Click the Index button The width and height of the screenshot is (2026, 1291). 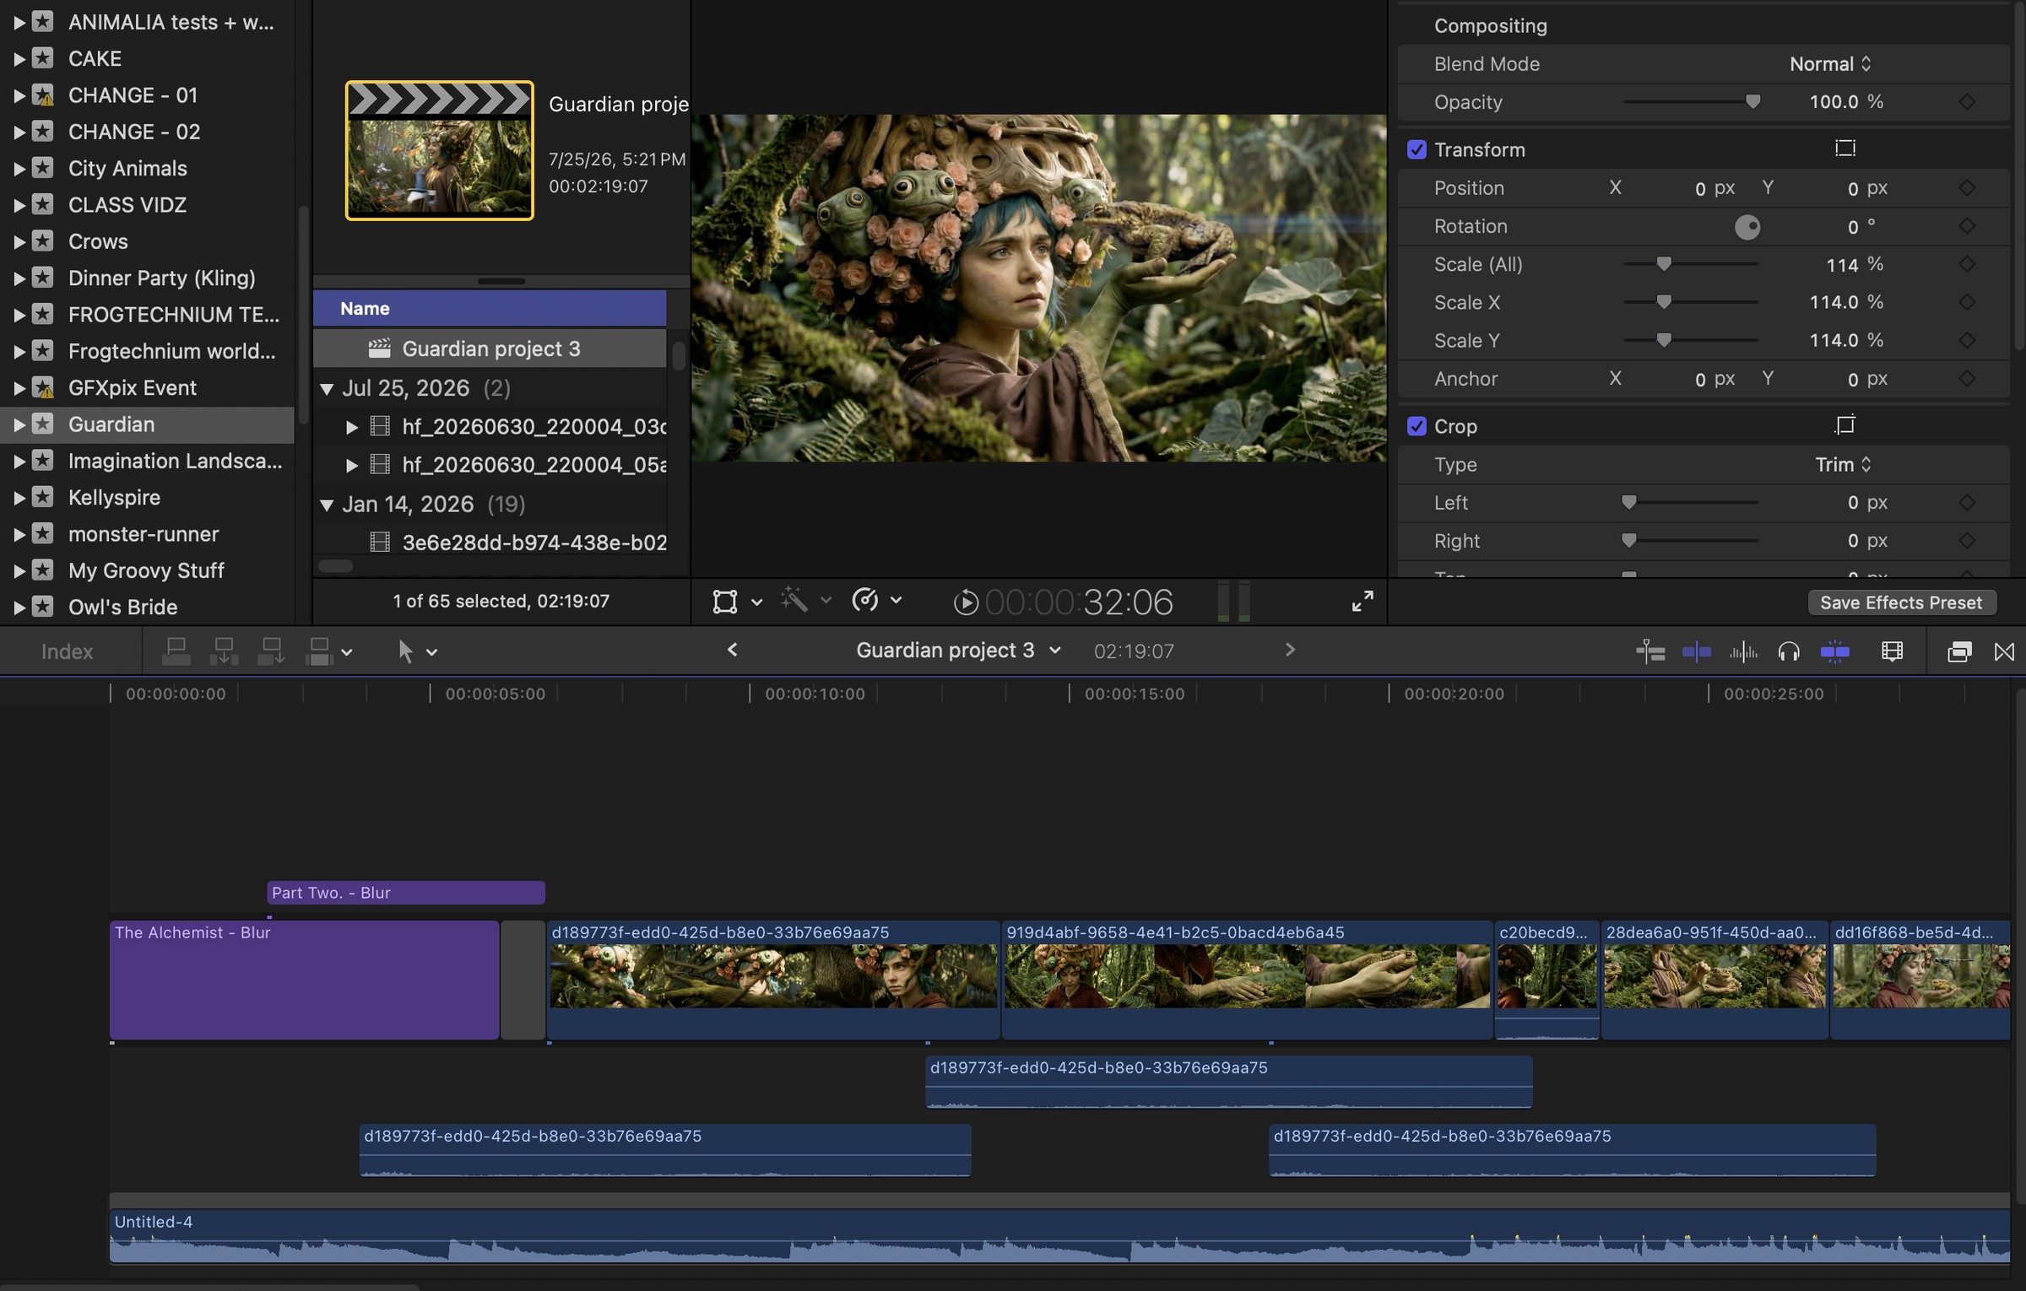click(68, 651)
